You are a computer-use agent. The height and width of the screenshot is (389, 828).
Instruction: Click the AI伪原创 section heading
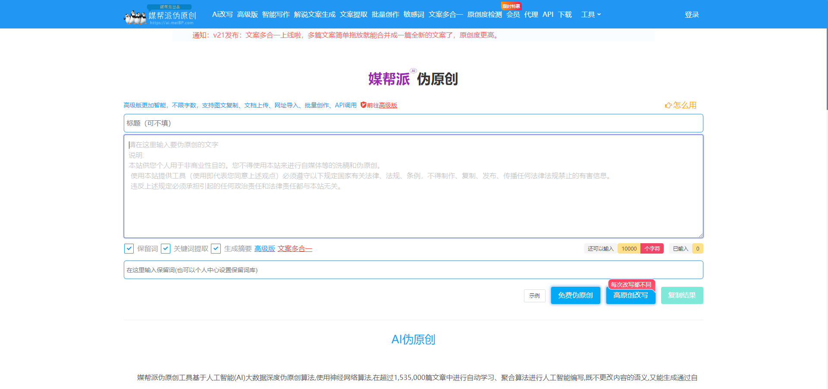(x=414, y=340)
